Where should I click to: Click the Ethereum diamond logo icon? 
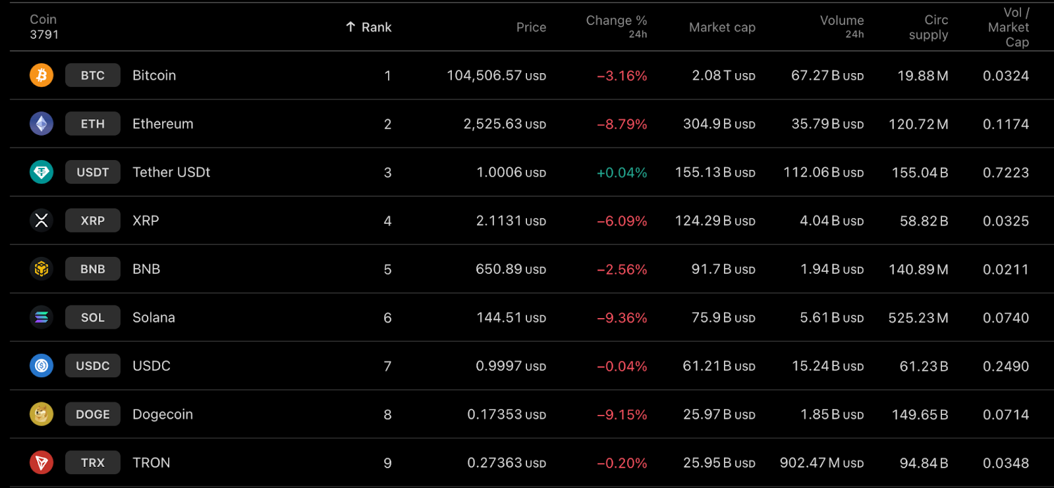click(x=42, y=123)
